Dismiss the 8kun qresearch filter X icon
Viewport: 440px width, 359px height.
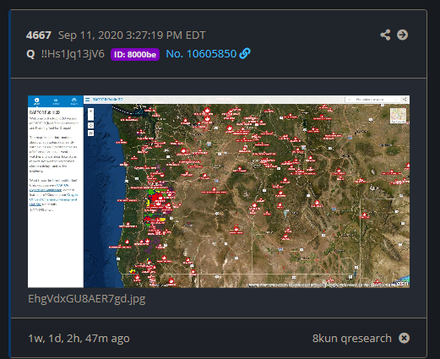(x=404, y=338)
